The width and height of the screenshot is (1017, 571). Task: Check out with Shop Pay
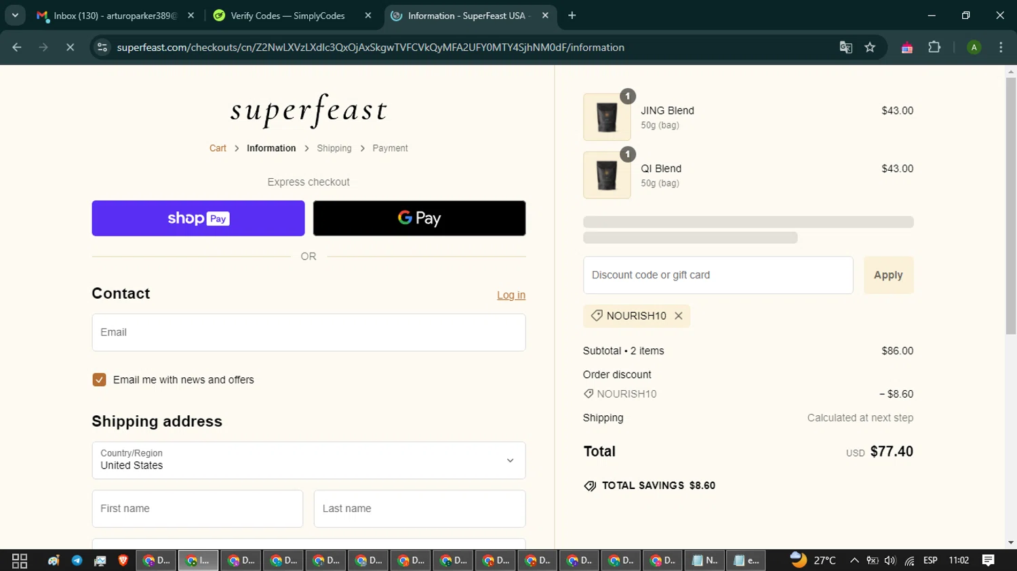(198, 218)
